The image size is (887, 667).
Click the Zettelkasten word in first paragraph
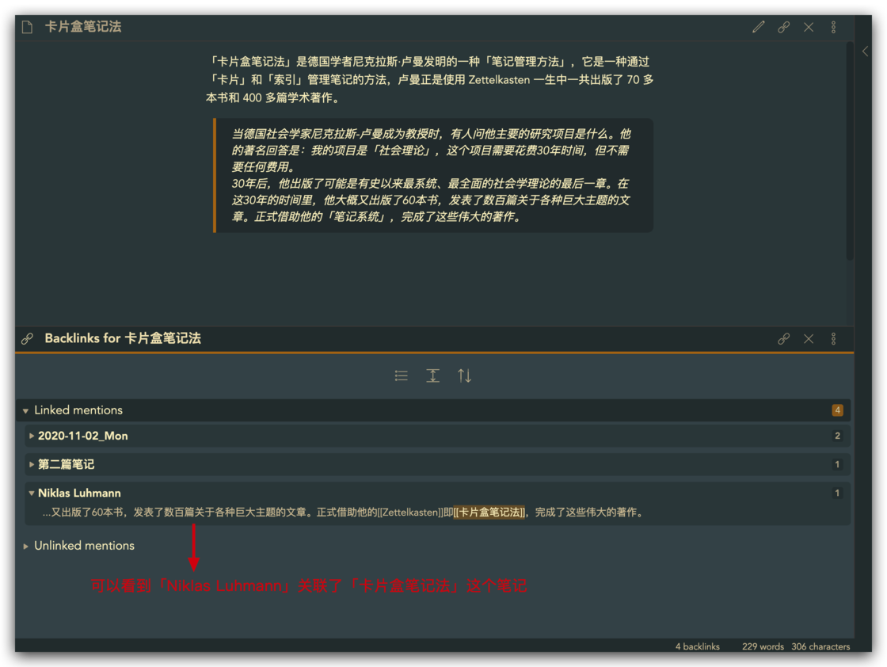click(499, 80)
